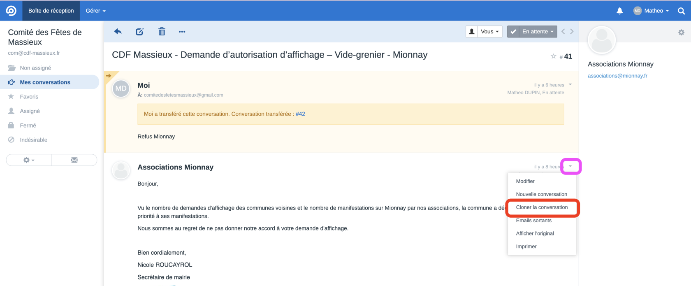The image size is (691, 286).
Task: Open mailbox settings gear in sidebar
Action: coord(29,160)
